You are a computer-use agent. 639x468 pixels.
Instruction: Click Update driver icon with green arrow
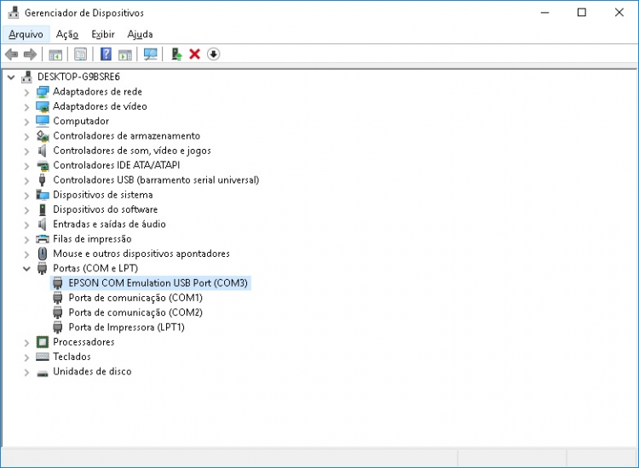coord(176,54)
